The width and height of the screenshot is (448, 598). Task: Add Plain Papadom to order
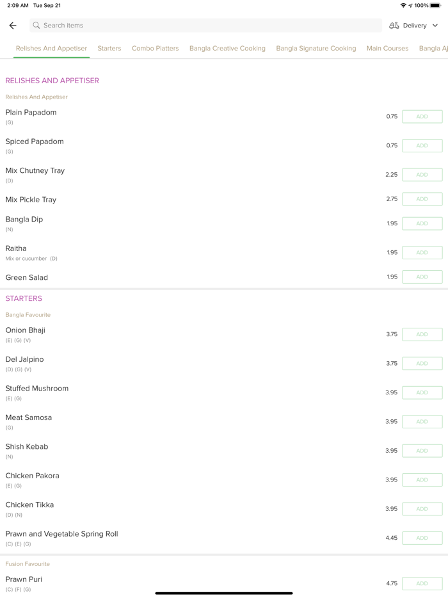coord(422,117)
